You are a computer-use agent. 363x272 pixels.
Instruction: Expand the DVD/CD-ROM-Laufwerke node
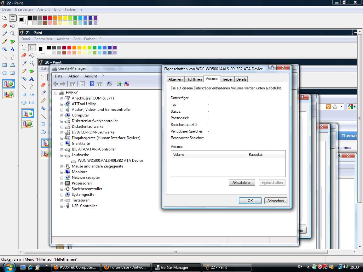click(x=62, y=133)
